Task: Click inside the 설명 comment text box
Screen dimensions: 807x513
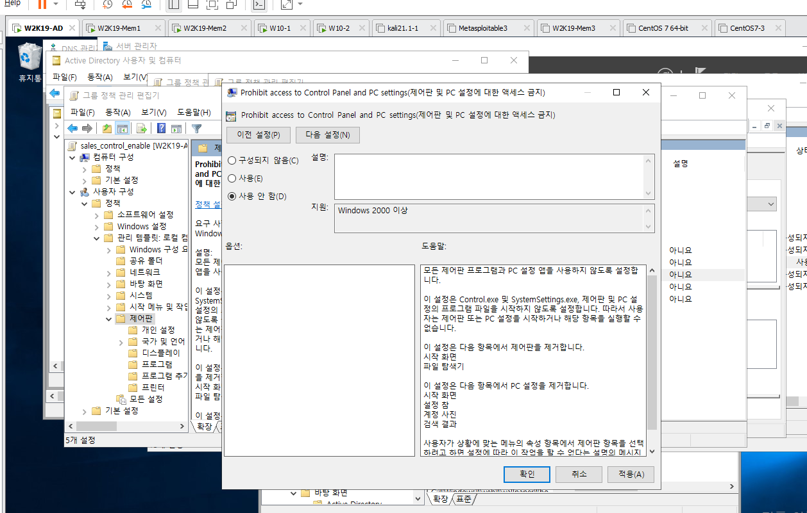Action: [x=489, y=177]
